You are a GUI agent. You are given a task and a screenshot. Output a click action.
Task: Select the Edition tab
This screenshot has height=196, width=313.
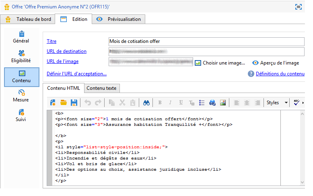coord(74,19)
